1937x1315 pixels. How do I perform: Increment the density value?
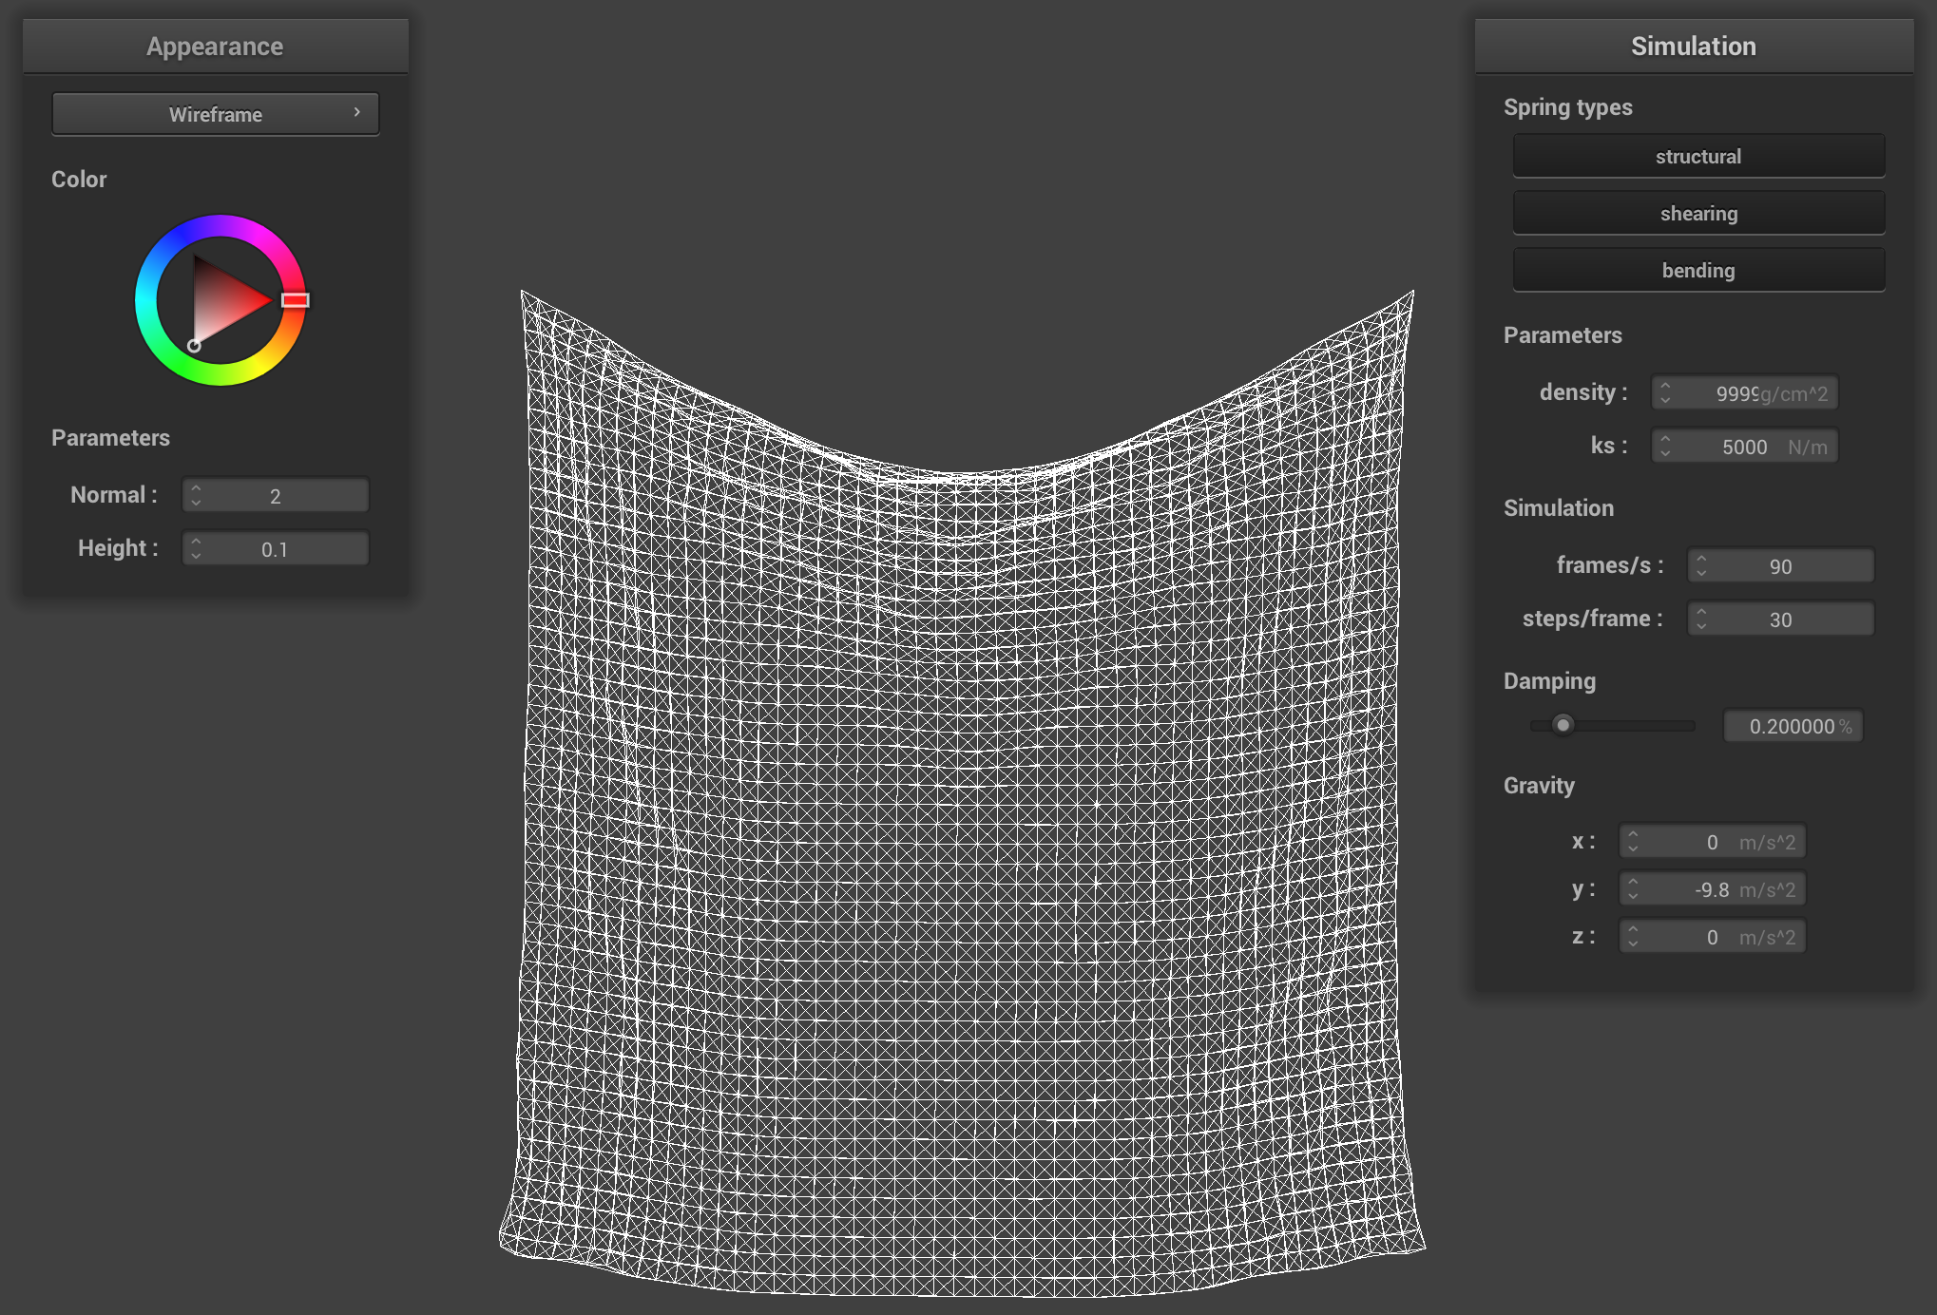pos(1666,387)
